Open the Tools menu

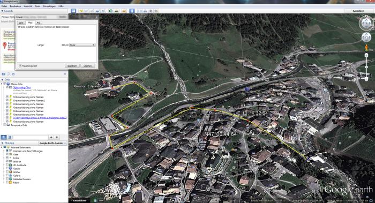click(x=37, y=6)
